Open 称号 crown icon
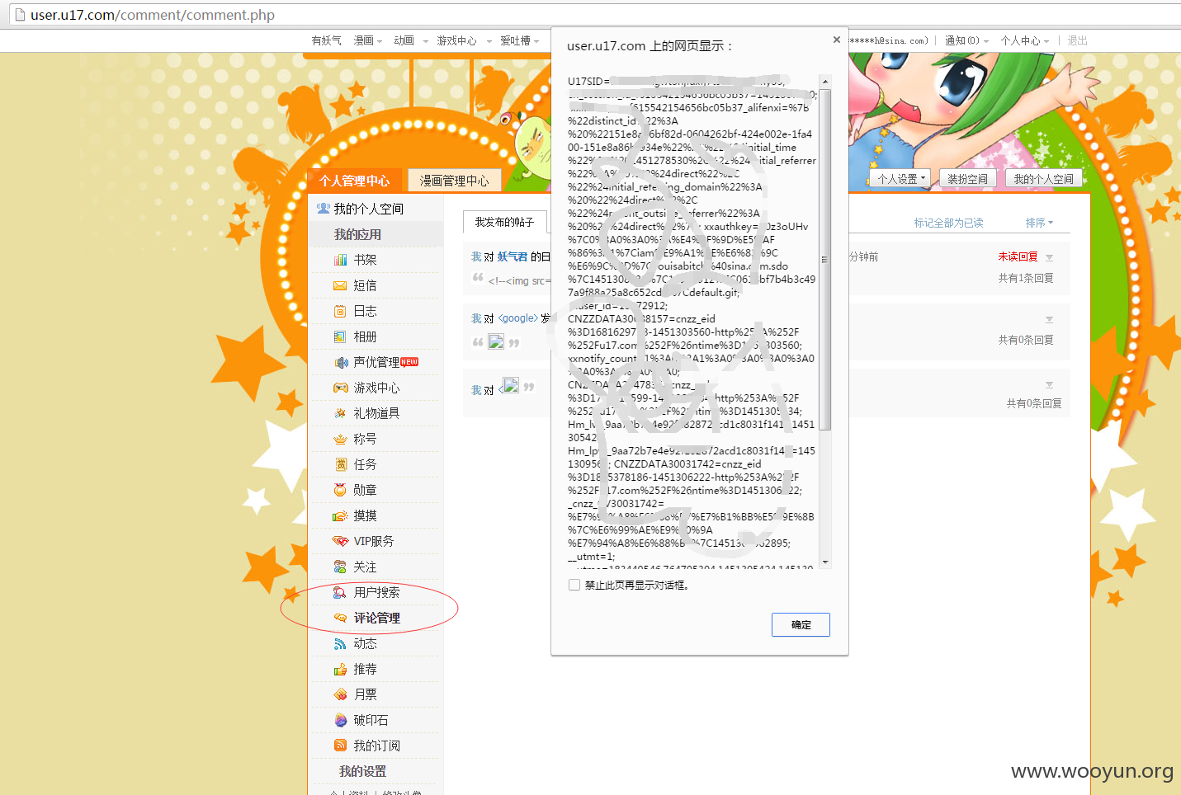The height and width of the screenshot is (795, 1181). (340, 439)
